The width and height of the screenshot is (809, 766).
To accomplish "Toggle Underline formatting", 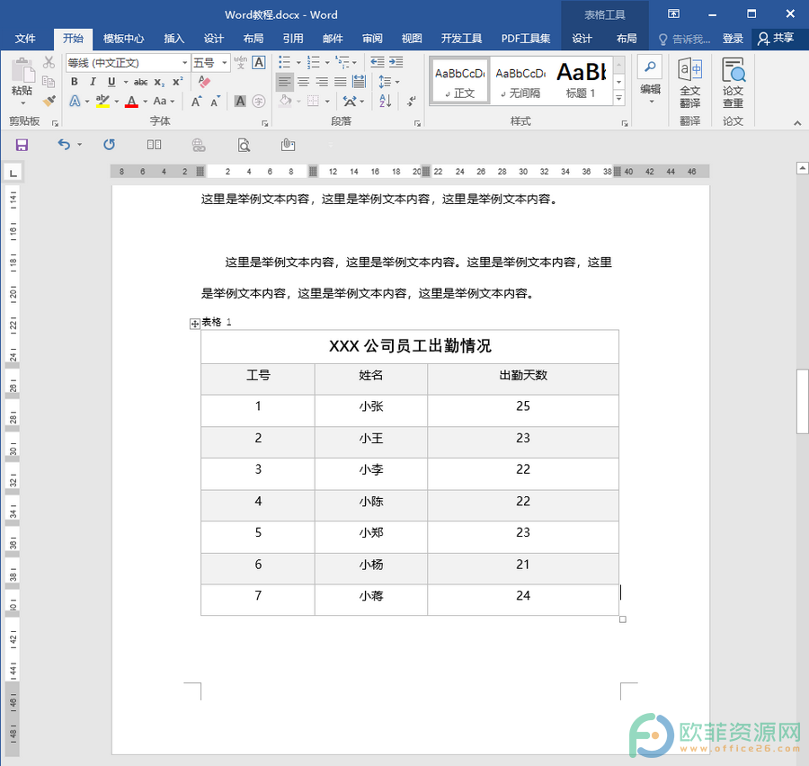I will point(111,82).
